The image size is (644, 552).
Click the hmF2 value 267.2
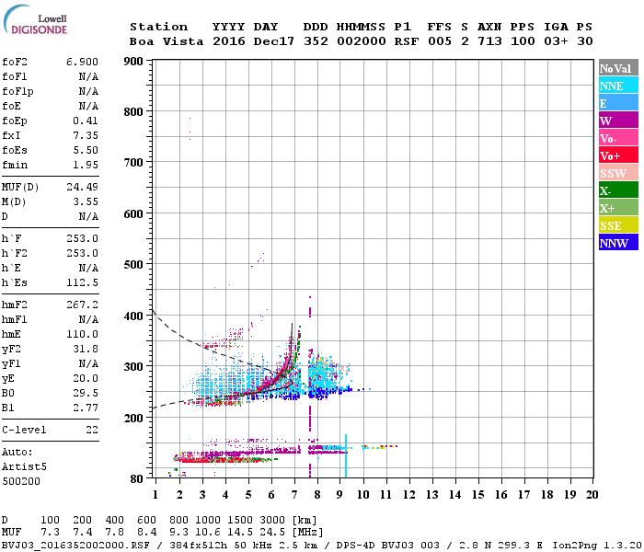(82, 305)
